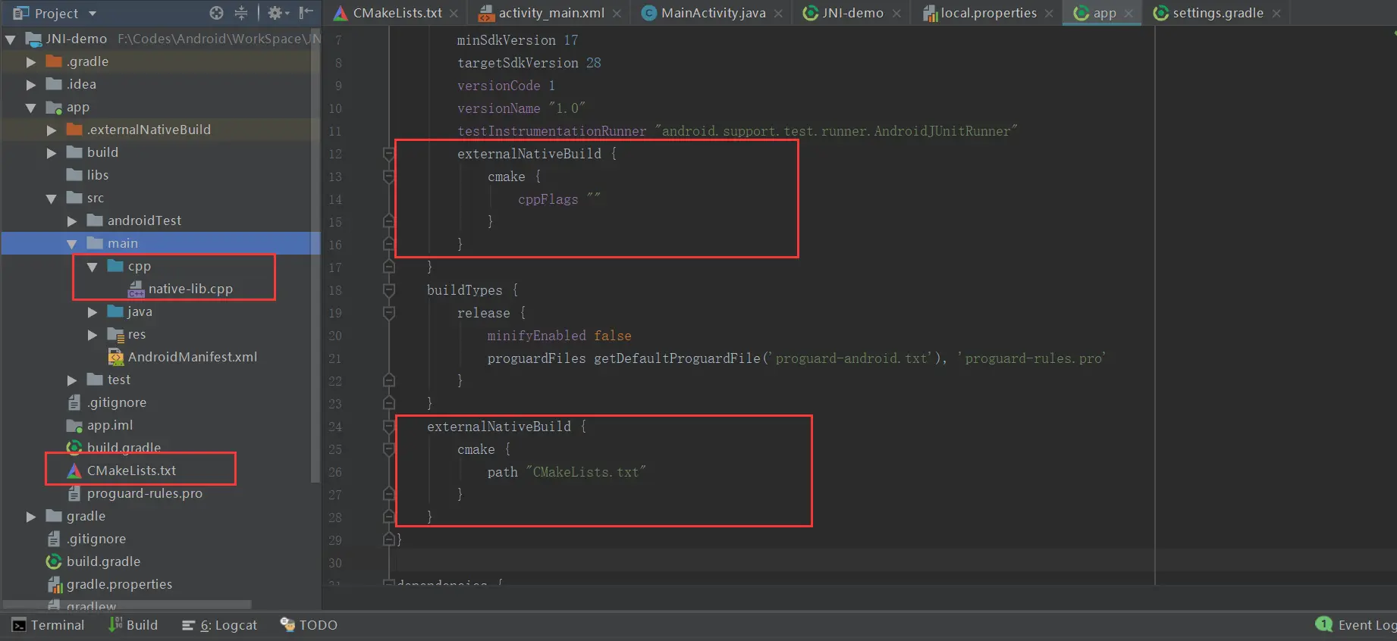Fold the buildTypes block at line 18
The width and height of the screenshot is (1397, 641).
(x=389, y=290)
